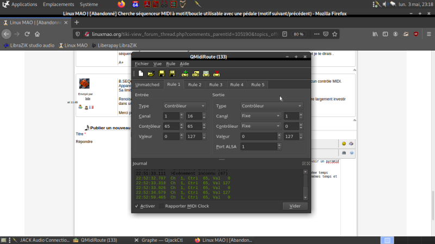Open a file with the folder icon
435x244 pixels.
(x=151, y=73)
